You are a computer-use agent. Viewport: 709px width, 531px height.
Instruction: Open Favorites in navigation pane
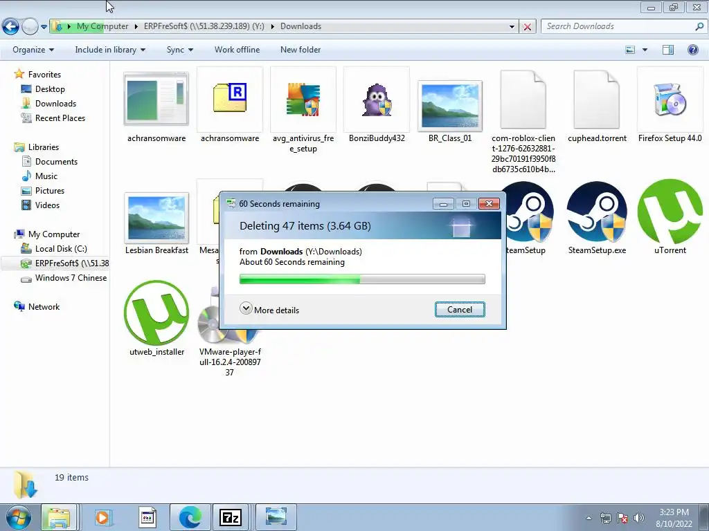44,75
